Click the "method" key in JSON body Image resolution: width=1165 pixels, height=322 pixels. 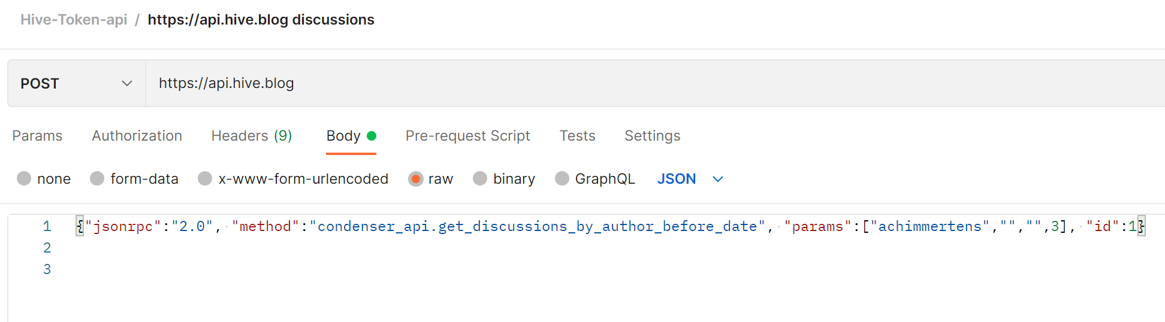pyautogui.click(x=265, y=226)
